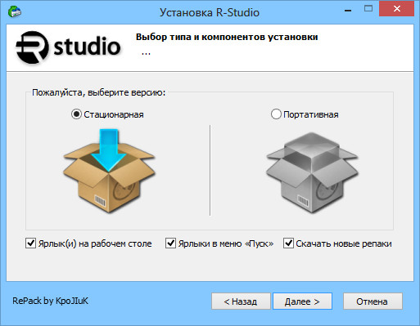Image resolution: width=420 pixels, height=326 pixels.
Task: Cancel setup with the Отмена button
Action: (373, 301)
